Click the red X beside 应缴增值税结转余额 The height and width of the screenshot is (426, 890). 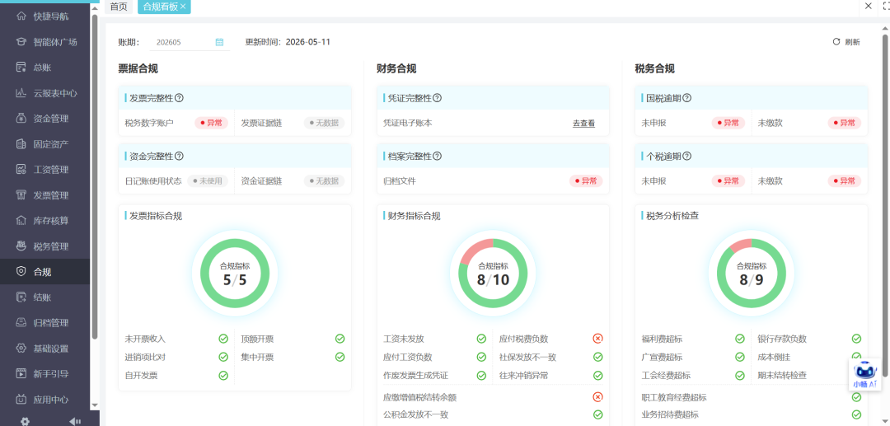[597, 396]
